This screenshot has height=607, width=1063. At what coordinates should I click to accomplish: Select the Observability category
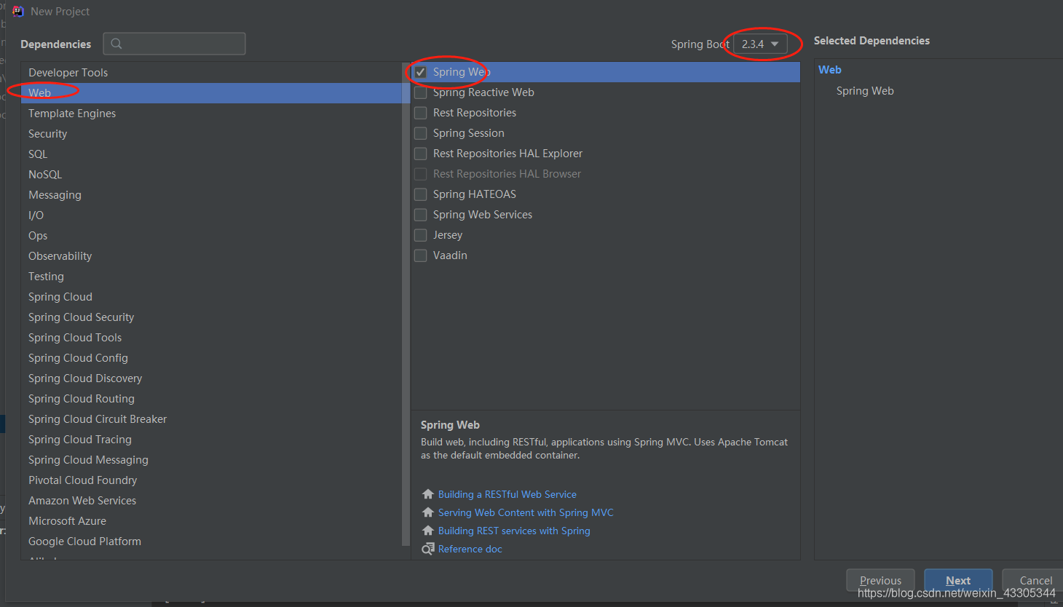(x=211, y=256)
